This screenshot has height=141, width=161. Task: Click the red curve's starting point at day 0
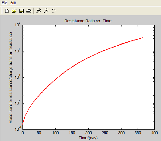23,124
